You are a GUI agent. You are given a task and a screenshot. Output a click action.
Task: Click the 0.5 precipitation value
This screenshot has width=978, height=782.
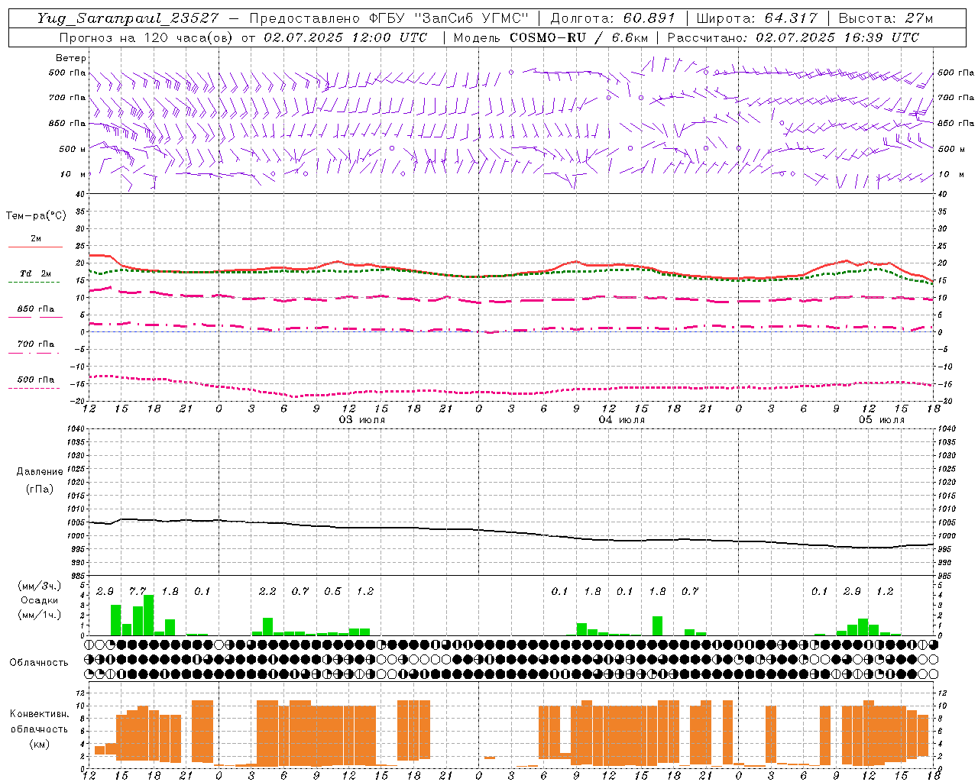click(332, 591)
